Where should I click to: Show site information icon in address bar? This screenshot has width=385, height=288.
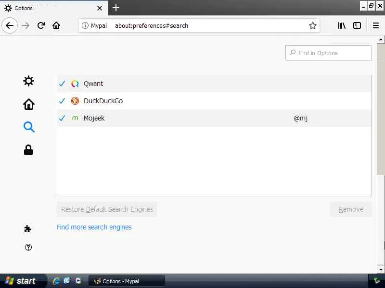(x=85, y=25)
